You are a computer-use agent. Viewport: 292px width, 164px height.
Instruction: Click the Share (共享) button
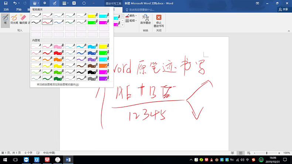(x=283, y=9)
